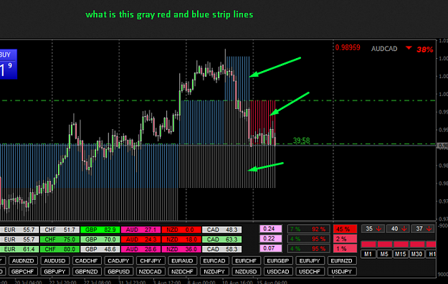
Task: Click the pink 0.07 value box
Action: click(x=270, y=248)
